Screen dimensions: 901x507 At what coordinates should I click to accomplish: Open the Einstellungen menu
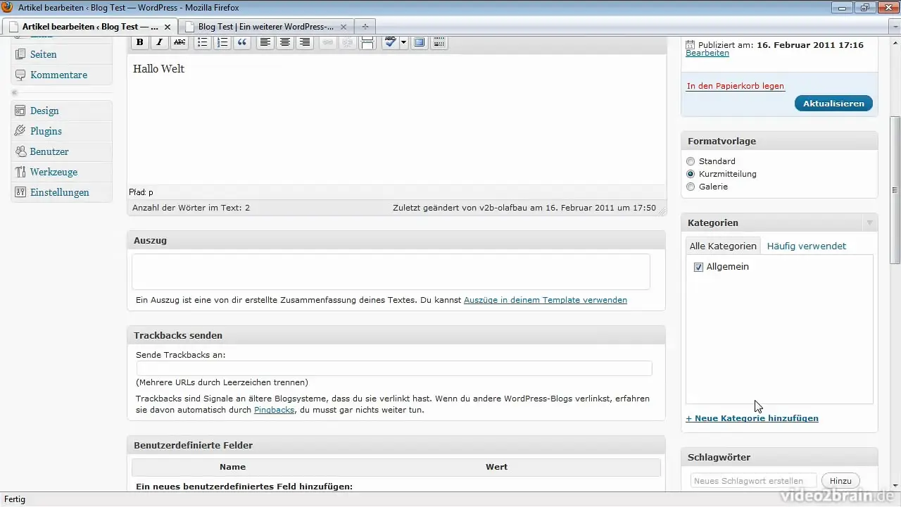tap(60, 192)
